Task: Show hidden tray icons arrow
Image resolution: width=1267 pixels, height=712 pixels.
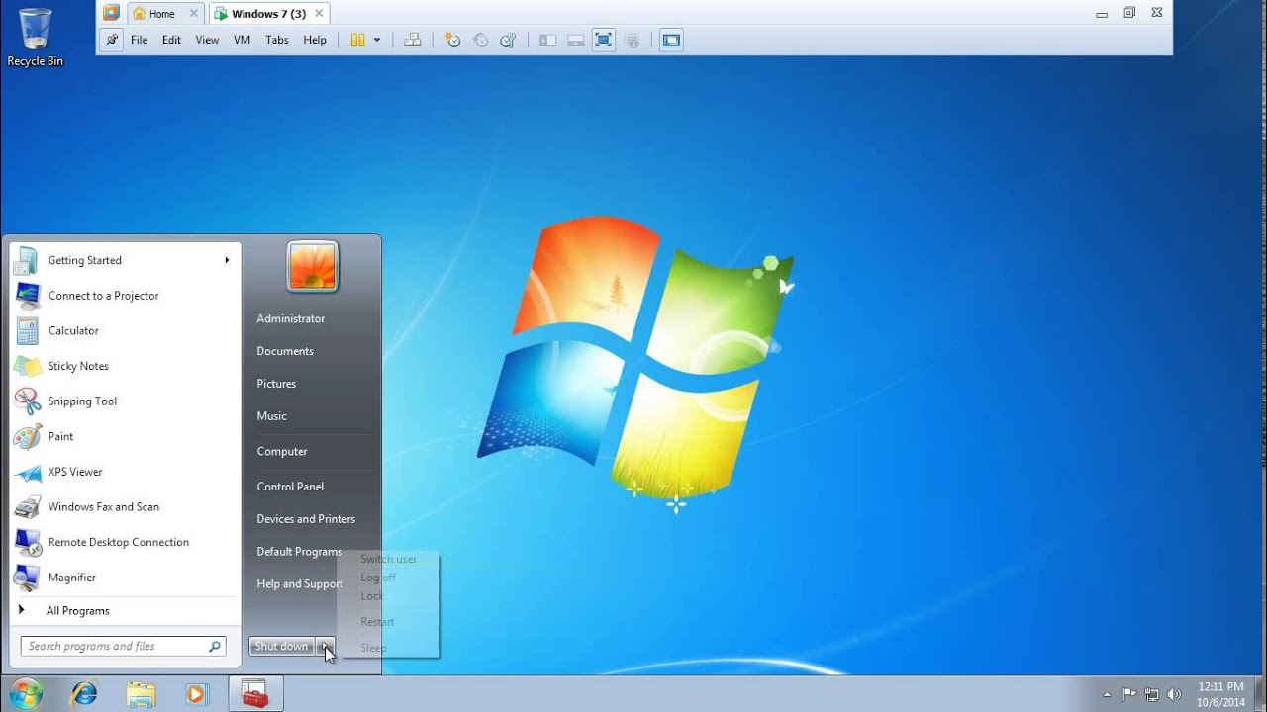Action: (1107, 694)
